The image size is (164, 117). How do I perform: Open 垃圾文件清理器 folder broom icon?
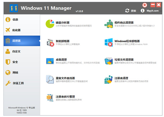tap(109, 61)
